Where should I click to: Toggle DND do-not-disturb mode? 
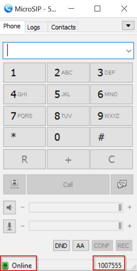coord(61,246)
